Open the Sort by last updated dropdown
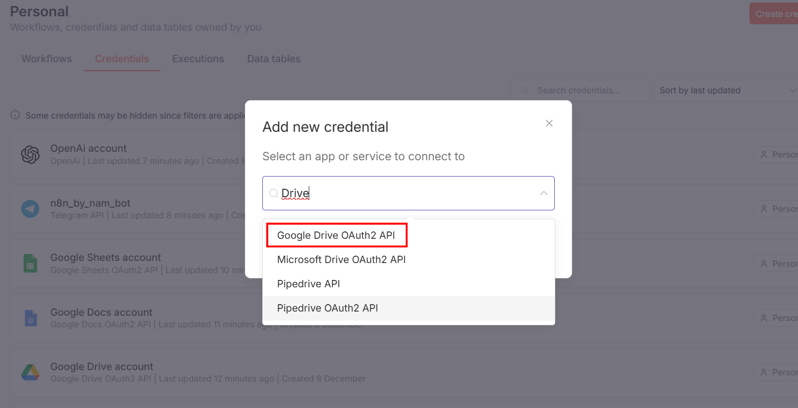 pyautogui.click(x=726, y=90)
